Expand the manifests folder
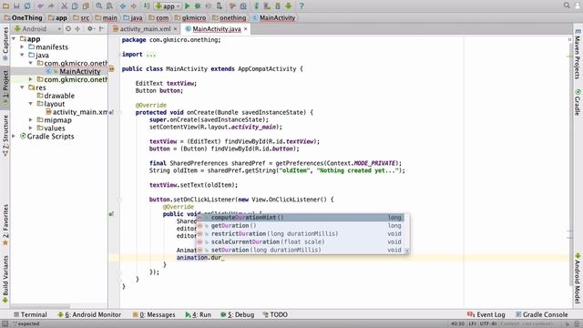This screenshot has height=328, width=583. [22, 46]
